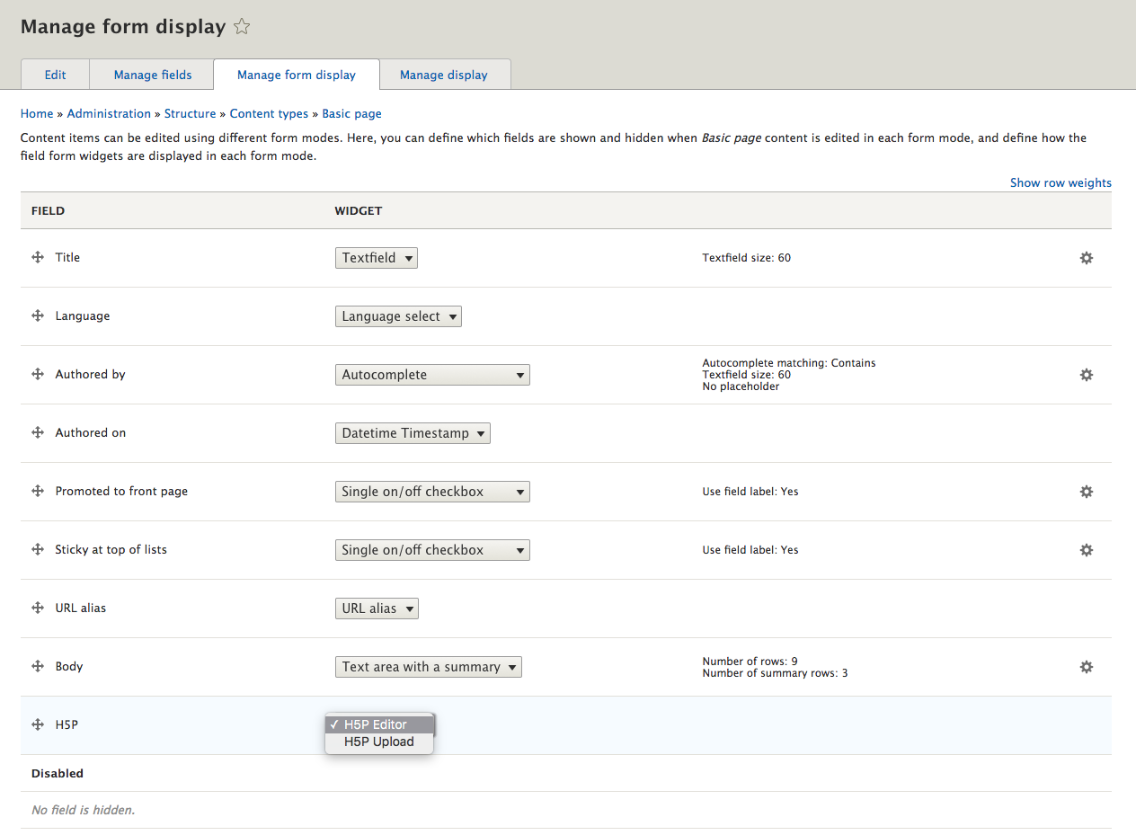This screenshot has height=835, width=1136.
Task: Click the Show row weights link
Action: click(1061, 182)
